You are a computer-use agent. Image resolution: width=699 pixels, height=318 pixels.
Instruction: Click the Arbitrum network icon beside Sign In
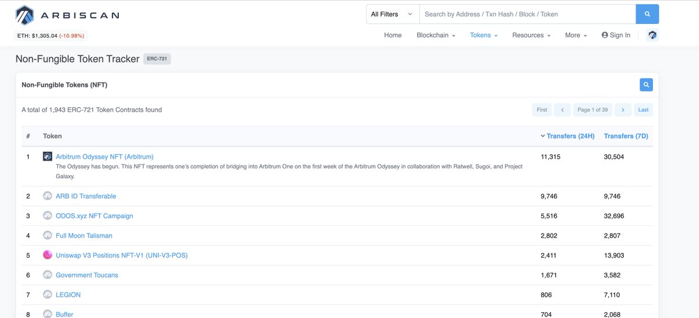tap(652, 35)
